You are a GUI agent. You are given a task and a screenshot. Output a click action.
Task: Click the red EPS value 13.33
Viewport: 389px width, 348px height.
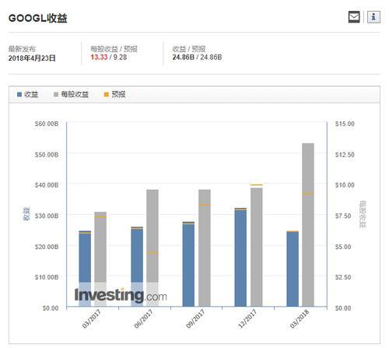[99, 57]
